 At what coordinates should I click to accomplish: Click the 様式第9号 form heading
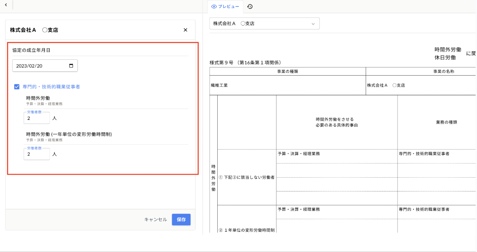point(245,63)
